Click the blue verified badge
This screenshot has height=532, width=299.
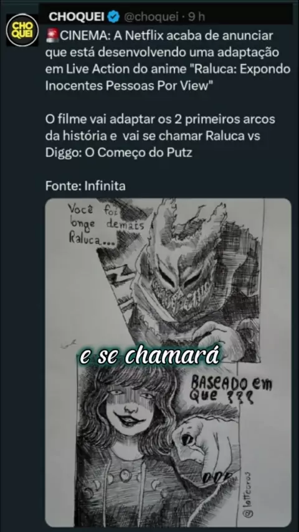click(x=113, y=16)
